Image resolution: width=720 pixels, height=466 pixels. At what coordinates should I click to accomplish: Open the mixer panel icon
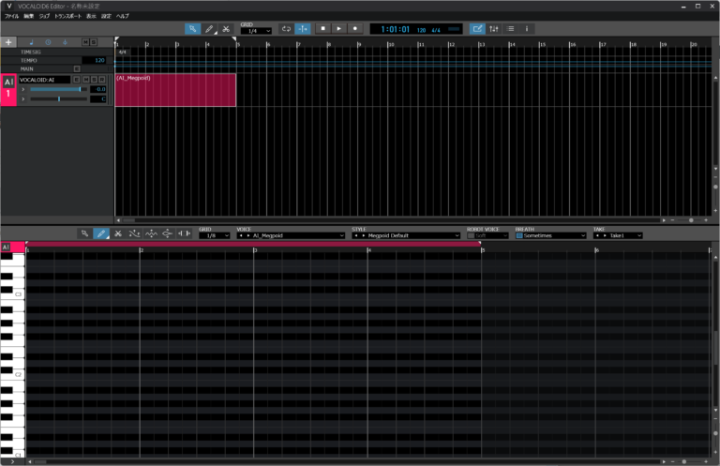pyautogui.click(x=494, y=29)
